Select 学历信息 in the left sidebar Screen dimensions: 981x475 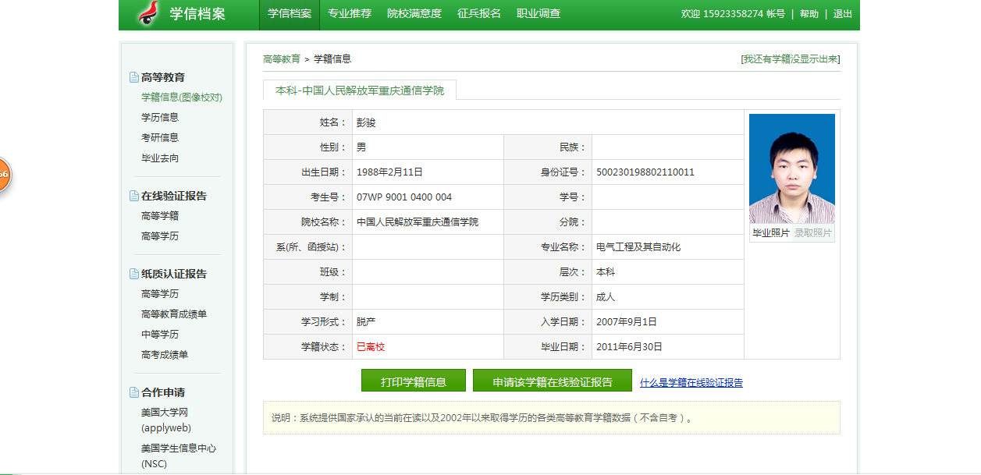[160, 118]
